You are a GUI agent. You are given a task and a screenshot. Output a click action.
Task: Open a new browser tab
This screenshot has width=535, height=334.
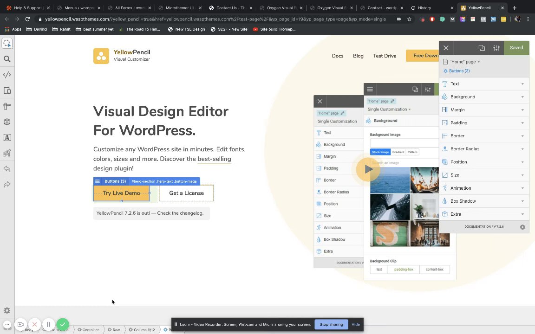(515, 8)
